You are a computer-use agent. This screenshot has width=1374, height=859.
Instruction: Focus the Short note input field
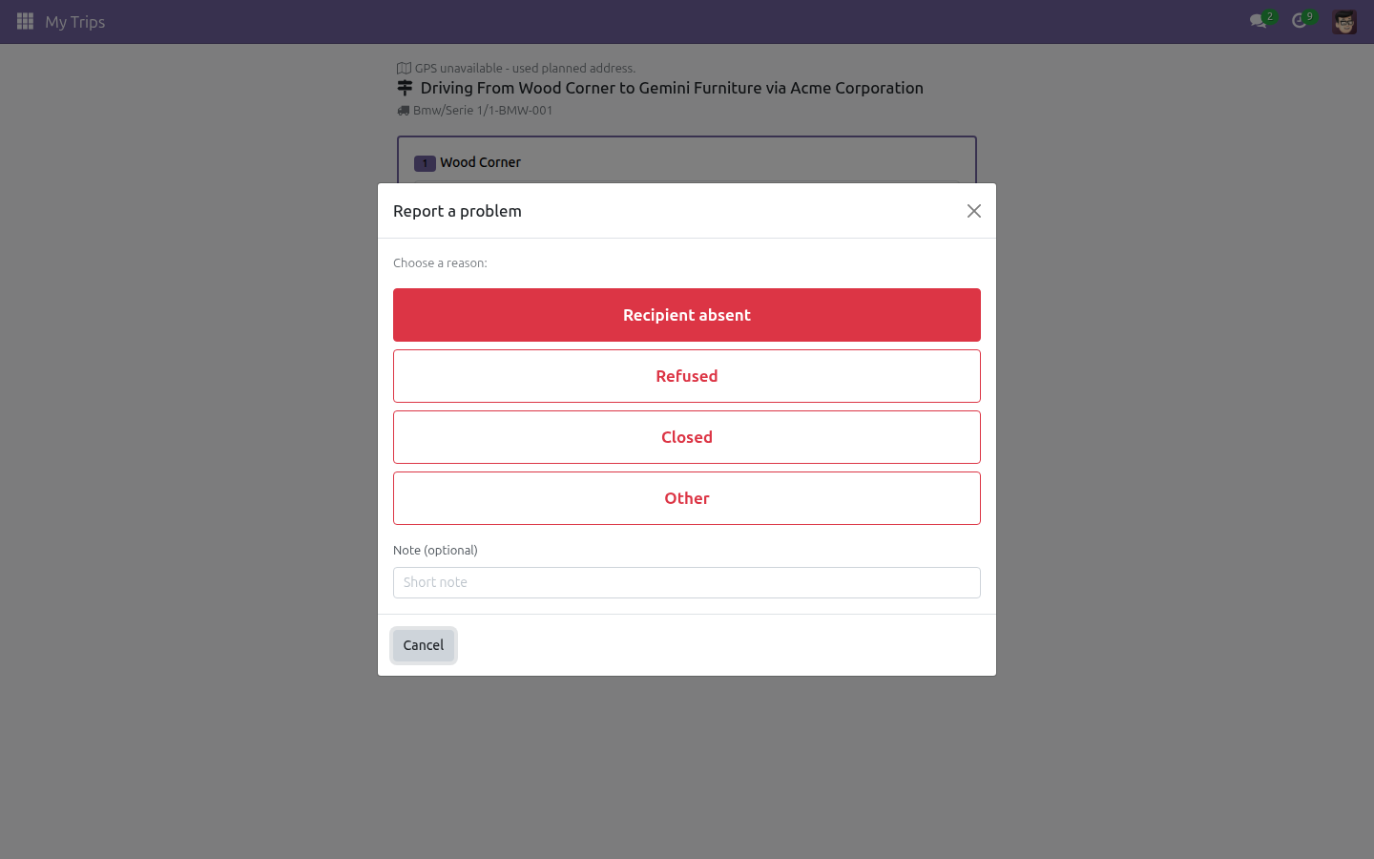tap(687, 582)
